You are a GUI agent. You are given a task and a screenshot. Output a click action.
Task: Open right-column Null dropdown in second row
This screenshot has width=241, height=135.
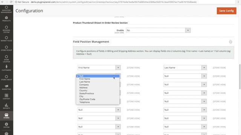pos(185,76)
